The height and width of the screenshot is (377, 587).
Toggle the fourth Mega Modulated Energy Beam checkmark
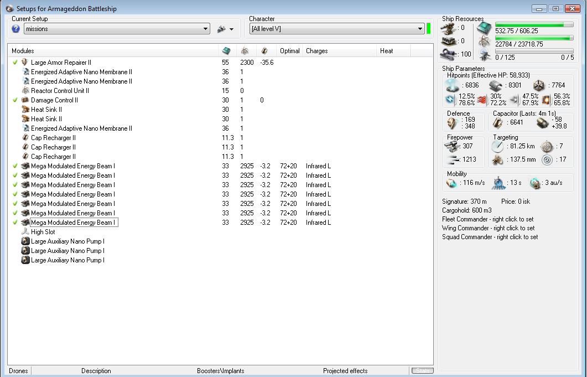click(15, 194)
